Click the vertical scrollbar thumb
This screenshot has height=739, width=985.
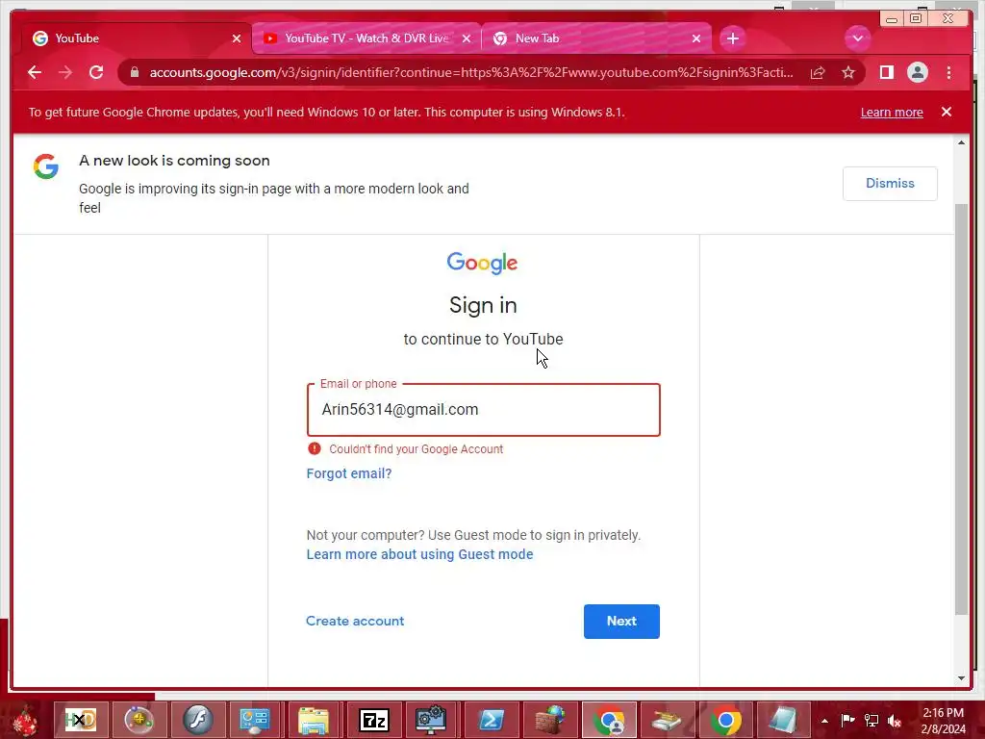coord(961,408)
